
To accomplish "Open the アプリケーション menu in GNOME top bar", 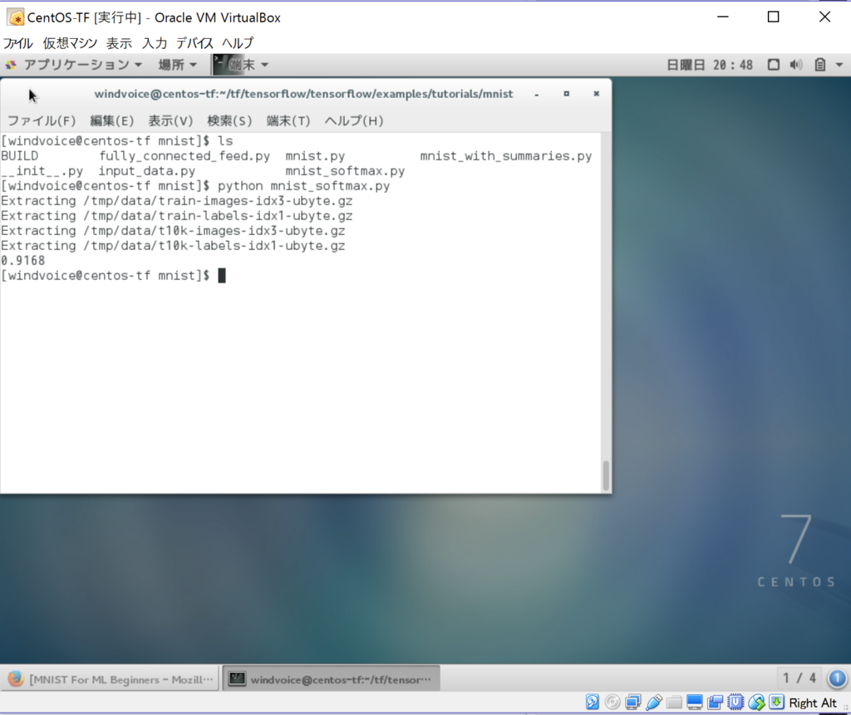I will point(81,65).
